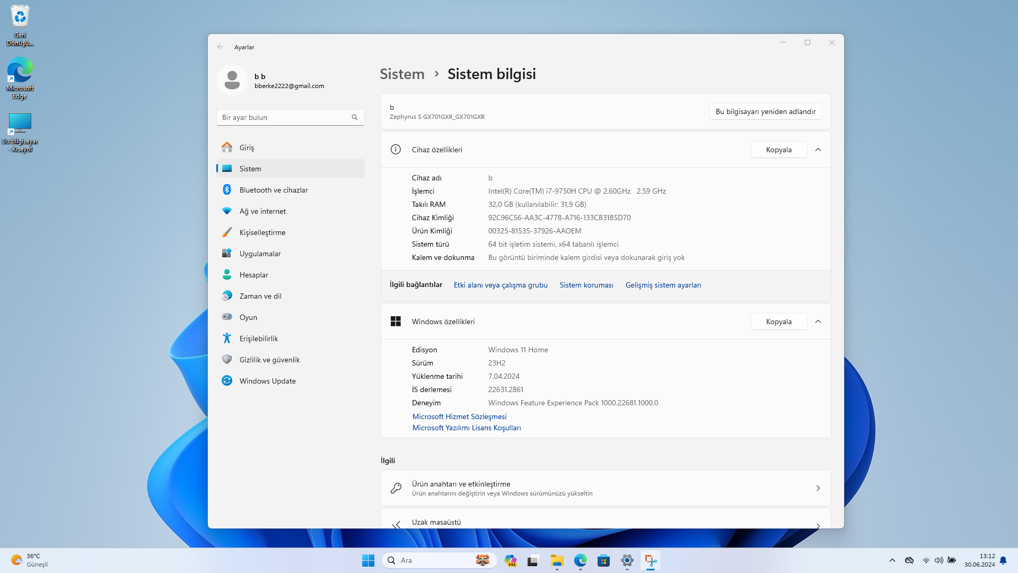Image resolution: width=1018 pixels, height=573 pixels.
Task: Click the Windows Update sync icon
Action: [x=227, y=380]
